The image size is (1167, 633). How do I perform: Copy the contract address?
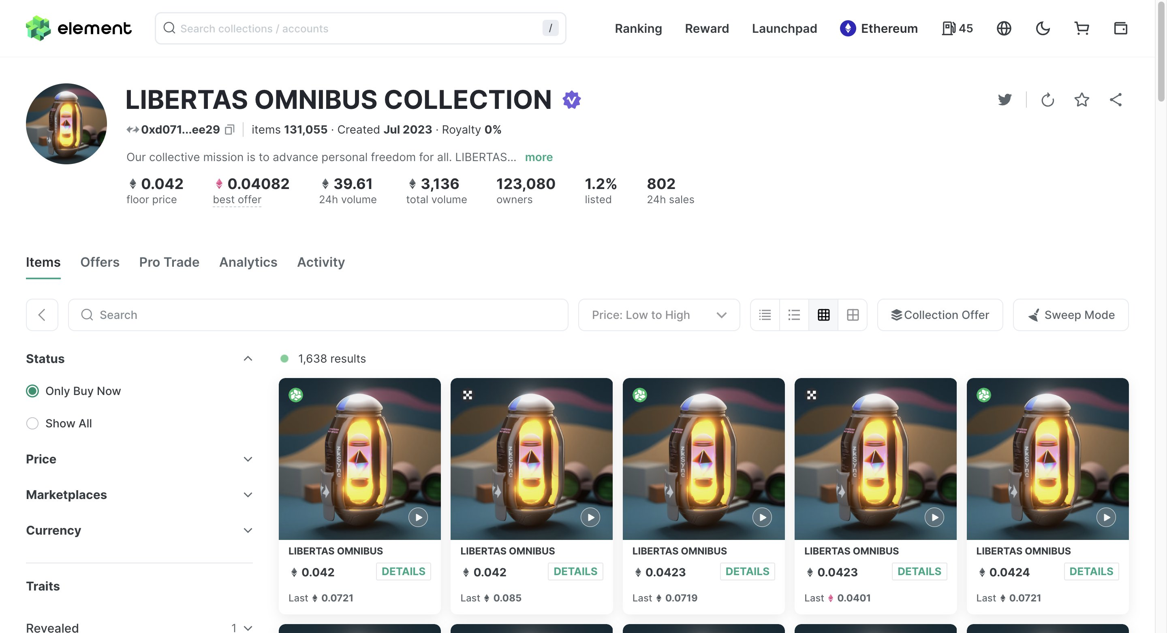(x=230, y=130)
